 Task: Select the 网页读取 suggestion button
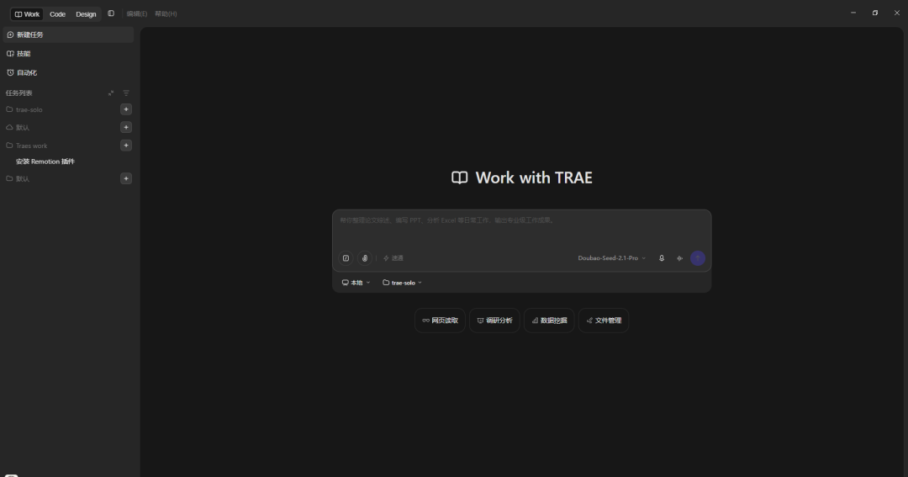click(x=440, y=321)
